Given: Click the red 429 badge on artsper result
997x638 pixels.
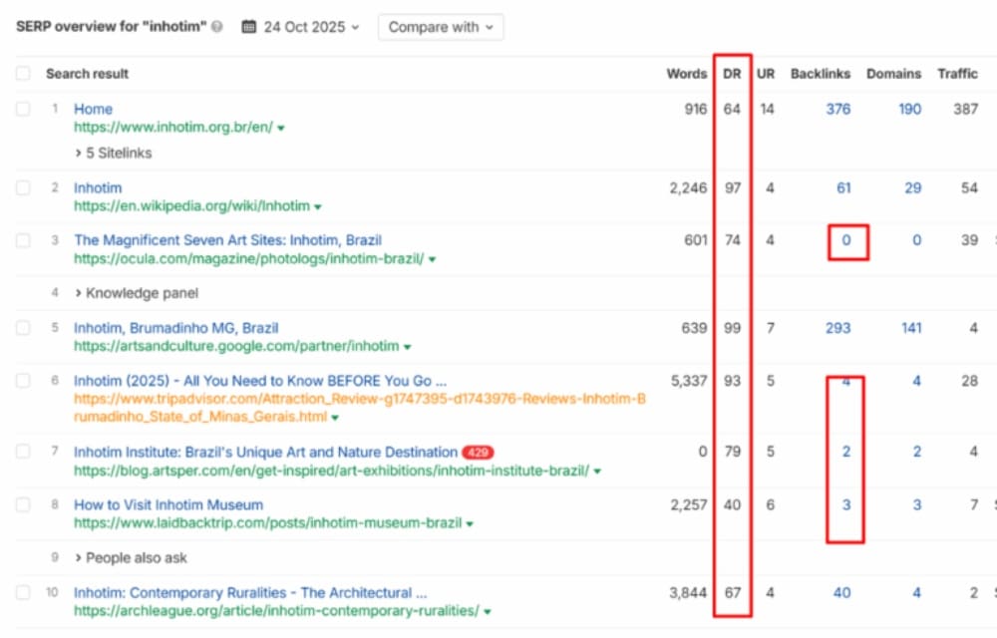Looking at the screenshot, I should (x=478, y=453).
